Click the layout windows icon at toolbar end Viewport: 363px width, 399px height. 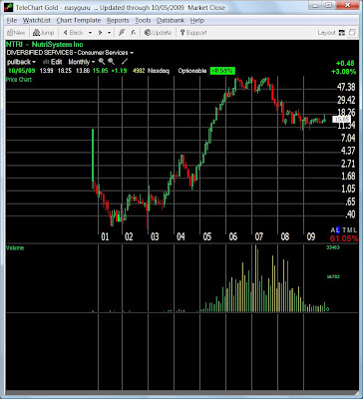pyautogui.click(x=352, y=33)
